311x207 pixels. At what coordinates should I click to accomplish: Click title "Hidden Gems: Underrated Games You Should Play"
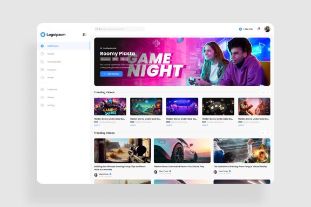point(179,167)
